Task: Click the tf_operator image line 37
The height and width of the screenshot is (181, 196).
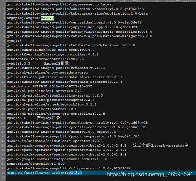Action: click(69, 168)
